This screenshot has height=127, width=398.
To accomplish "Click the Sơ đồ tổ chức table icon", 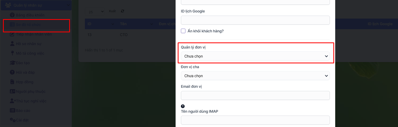I will click(12, 25).
